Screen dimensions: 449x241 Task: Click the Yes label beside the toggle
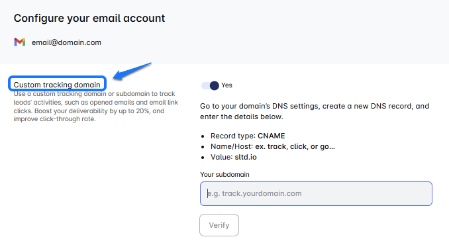[226, 85]
